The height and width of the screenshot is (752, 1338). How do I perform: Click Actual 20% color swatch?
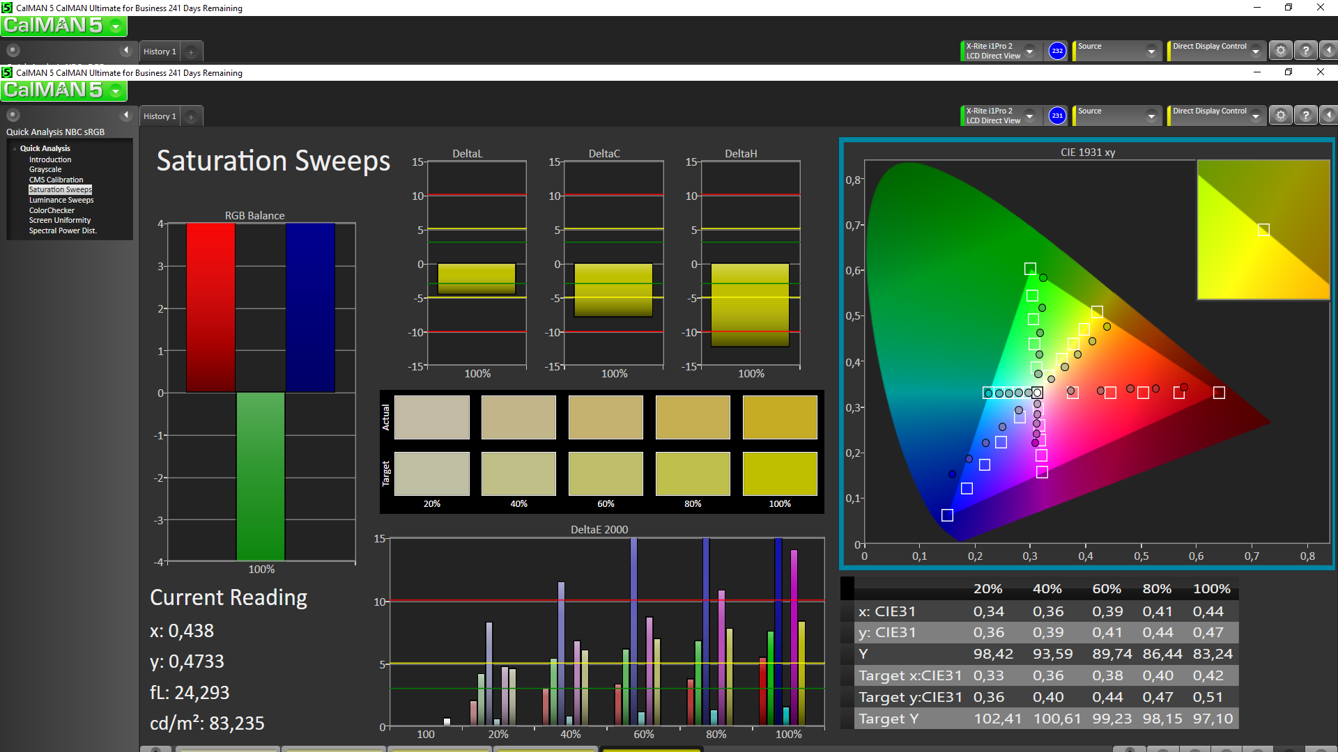(x=432, y=417)
